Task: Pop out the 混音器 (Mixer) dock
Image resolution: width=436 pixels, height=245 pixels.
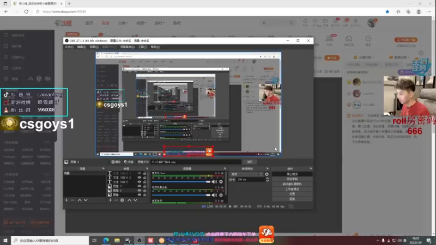Action: pyautogui.click(x=225, y=169)
